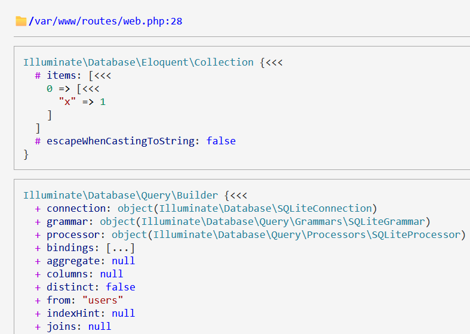Expand the bindings [...] array
The width and height of the screenshot is (470, 334).
[120, 248]
